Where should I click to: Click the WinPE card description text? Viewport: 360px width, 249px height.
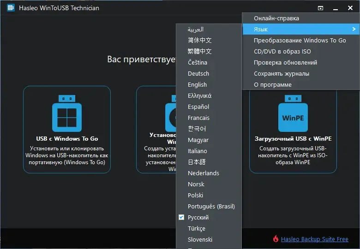click(293, 155)
